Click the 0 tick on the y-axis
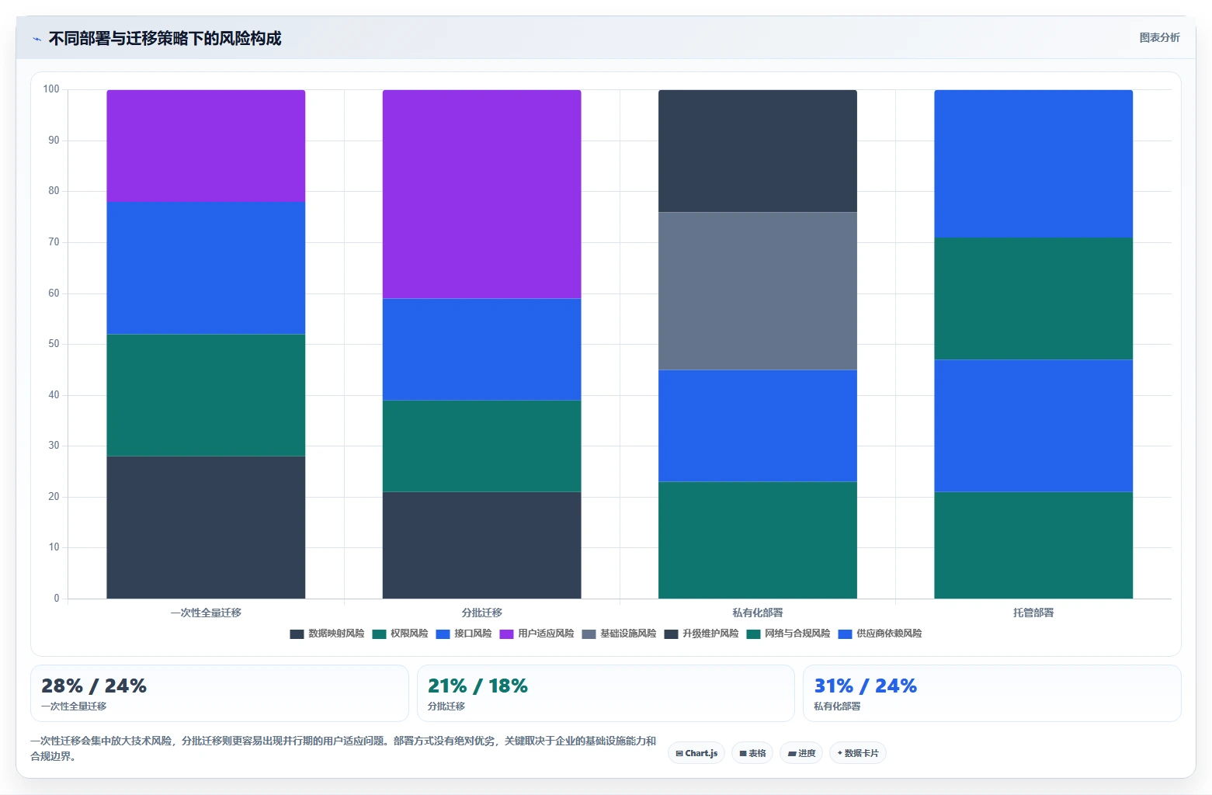1212x795 pixels. pyautogui.click(x=56, y=599)
